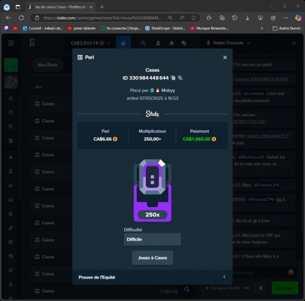This screenshot has height=301, width=305.
Task: Open browser settings and more menu
Action: point(286,18)
